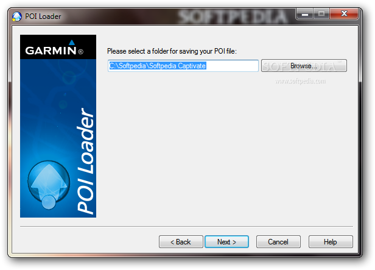Close the POI Loader window

tap(344, 13)
